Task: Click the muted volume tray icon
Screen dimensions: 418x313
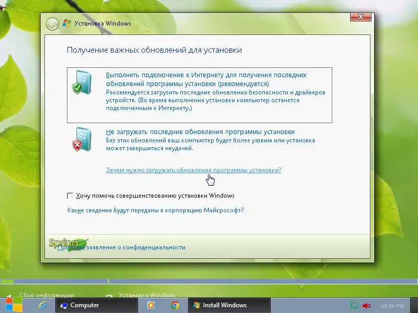Action: coord(367,306)
